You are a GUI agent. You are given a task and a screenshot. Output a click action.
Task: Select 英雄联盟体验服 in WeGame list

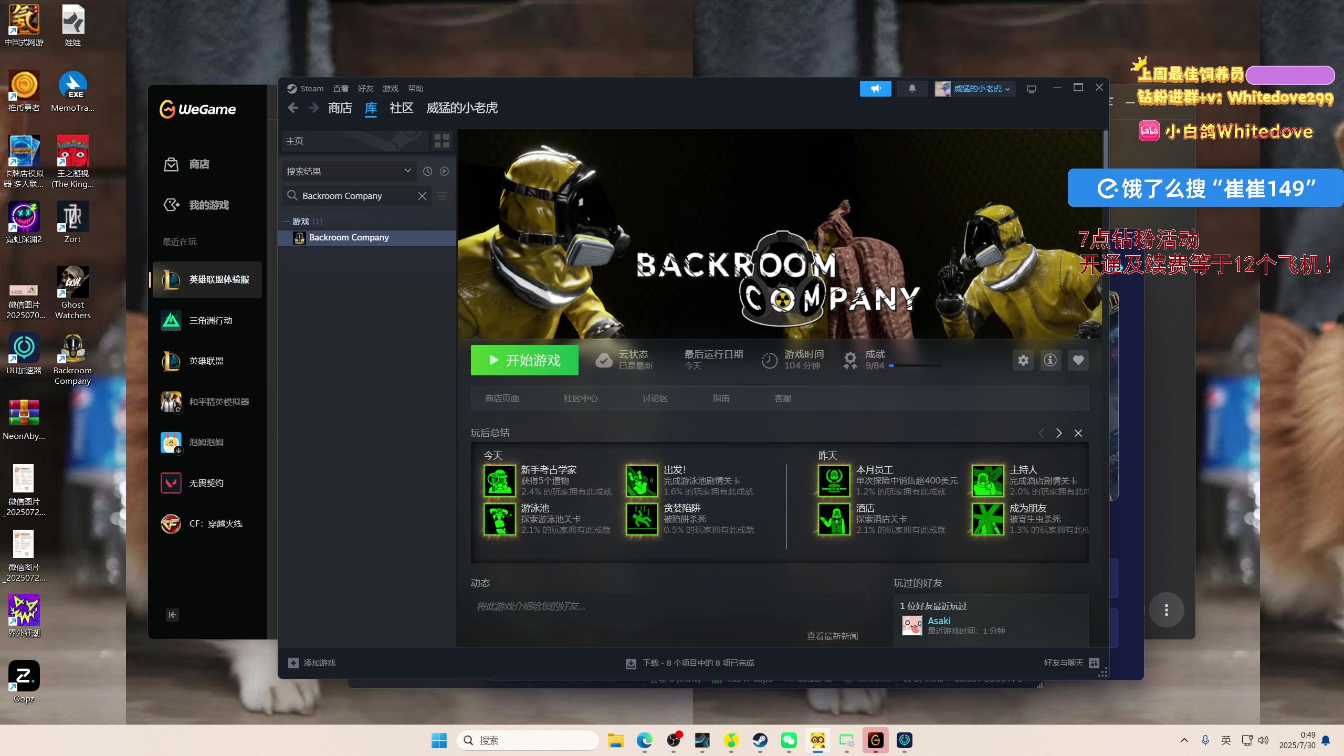pyautogui.click(x=207, y=280)
